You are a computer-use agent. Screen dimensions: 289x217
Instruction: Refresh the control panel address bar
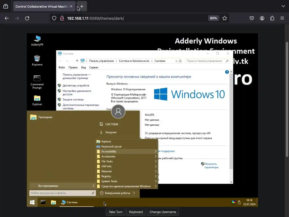pyautogui.click(x=180, y=61)
